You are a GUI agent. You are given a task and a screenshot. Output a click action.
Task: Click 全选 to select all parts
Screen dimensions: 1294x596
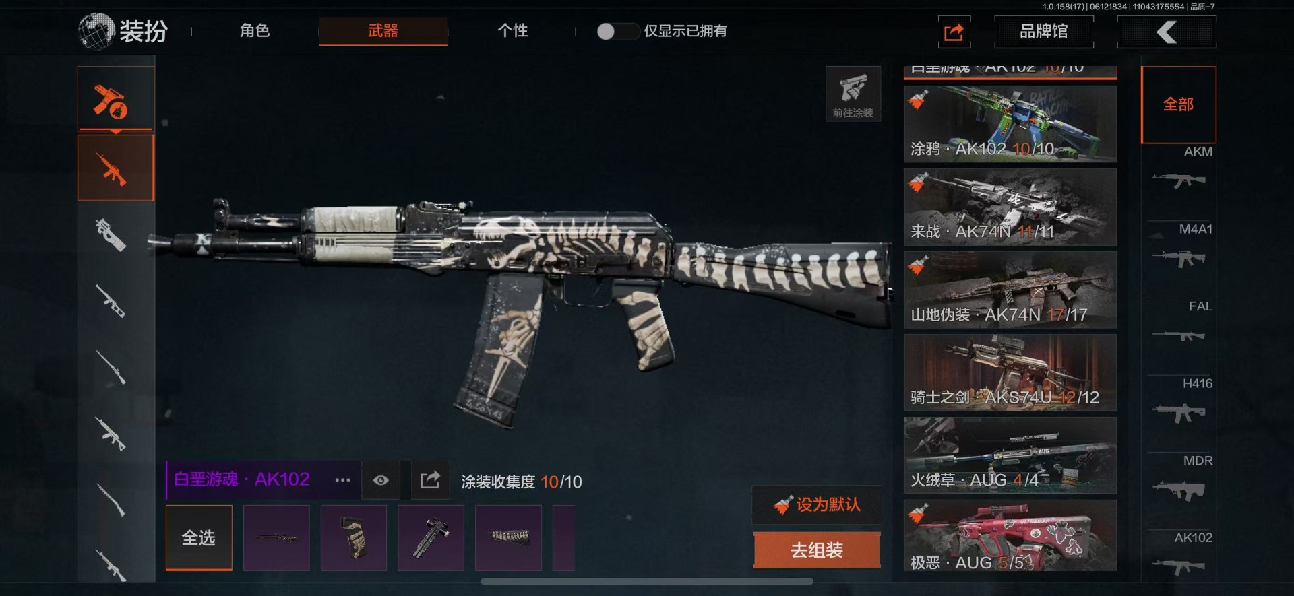pos(199,538)
